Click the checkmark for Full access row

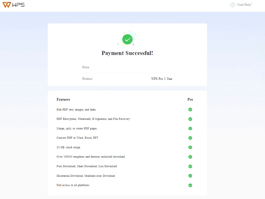pos(190,185)
